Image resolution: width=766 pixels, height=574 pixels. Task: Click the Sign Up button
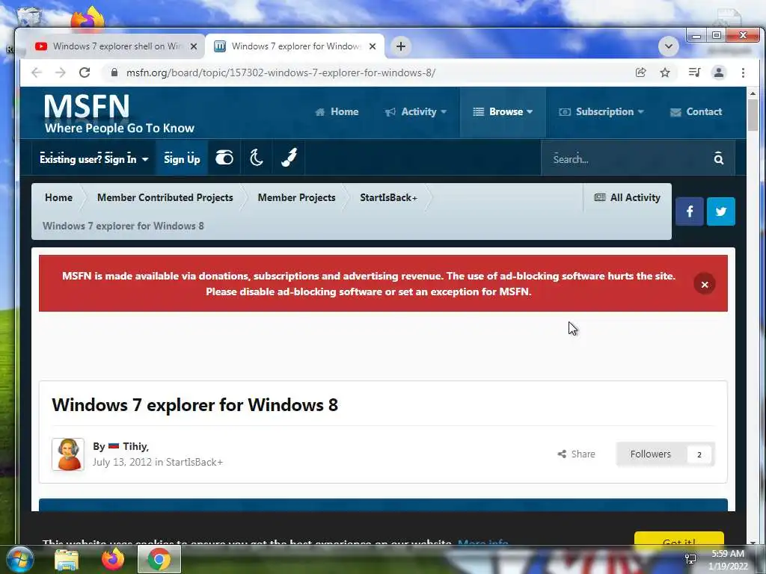[x=182, y=158]
